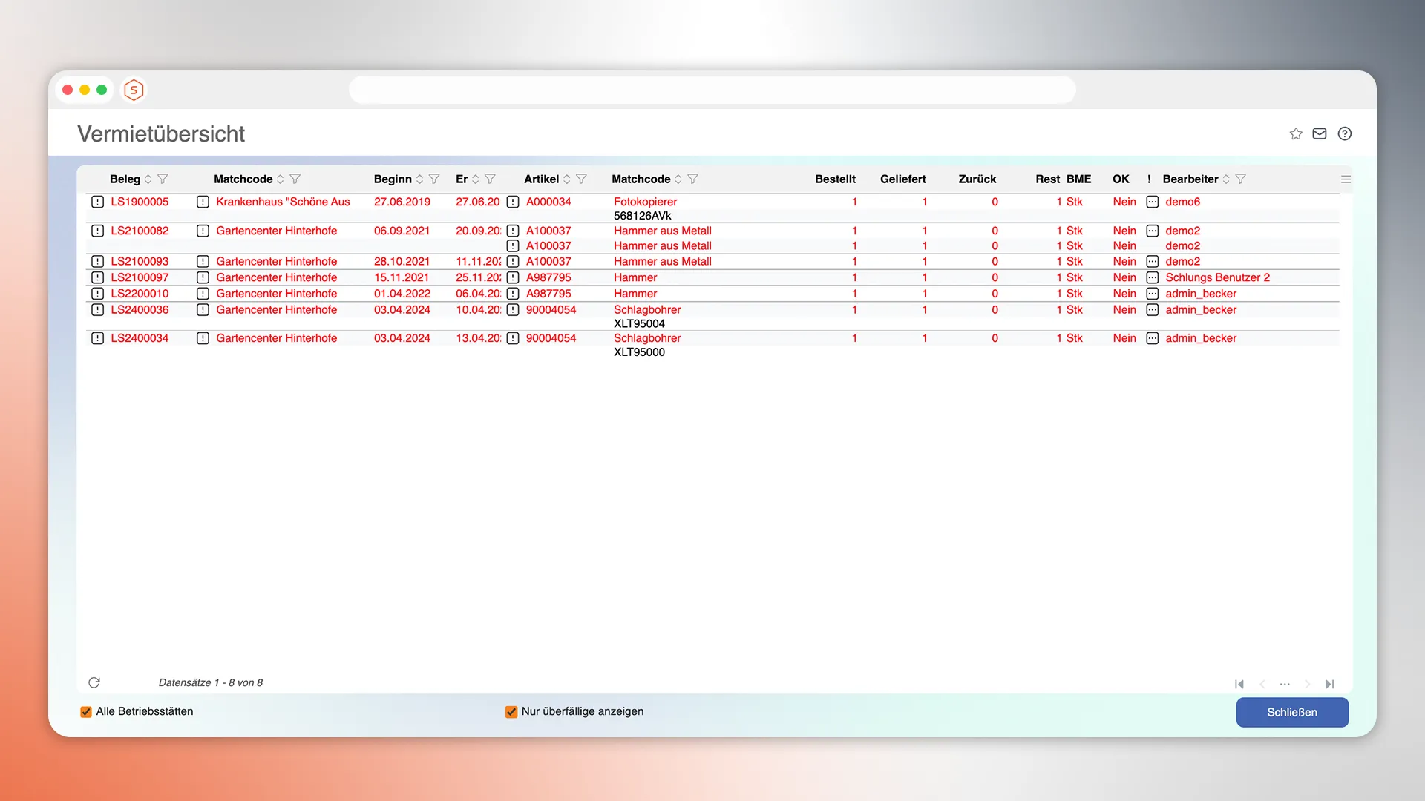This screenshot has height=801, width=1425.
Task: Click the filter icon in Bearbeiter column
Action: [1241, 179]
